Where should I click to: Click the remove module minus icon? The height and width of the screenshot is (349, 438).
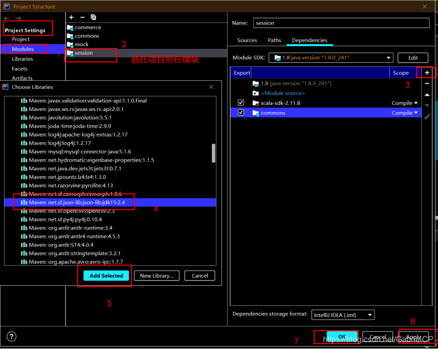(x=82, y=17)
